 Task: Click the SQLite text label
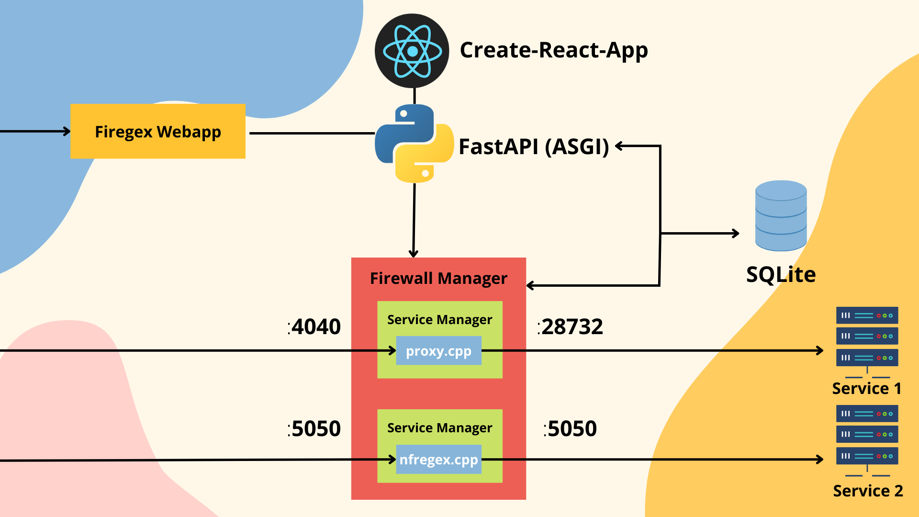coord(781,274)
